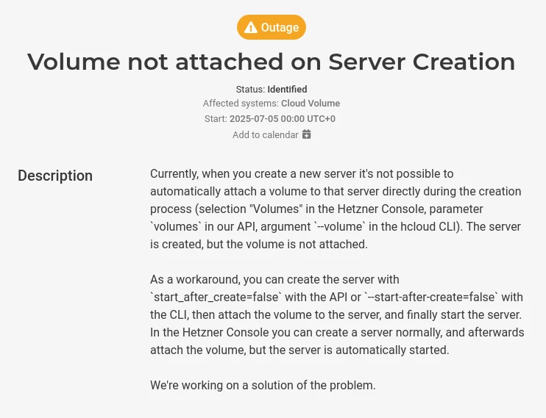546x418 pixels.
Task: Click the calendar plus icon
Action: point(306,134)
